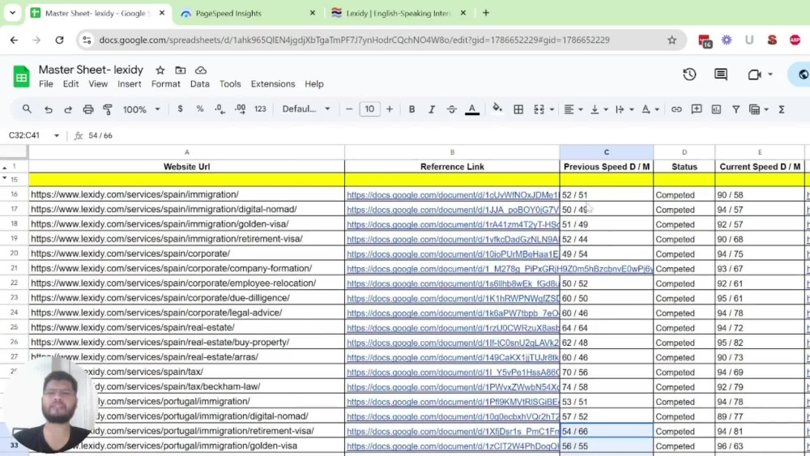Open the digital-nomad row 17 reference link
This screenshot has height=456, width=810.
tap(453, 210)
